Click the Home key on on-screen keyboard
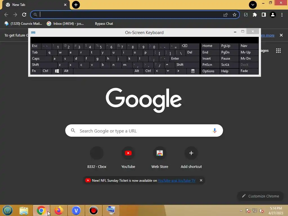 [x=210, y=46]
